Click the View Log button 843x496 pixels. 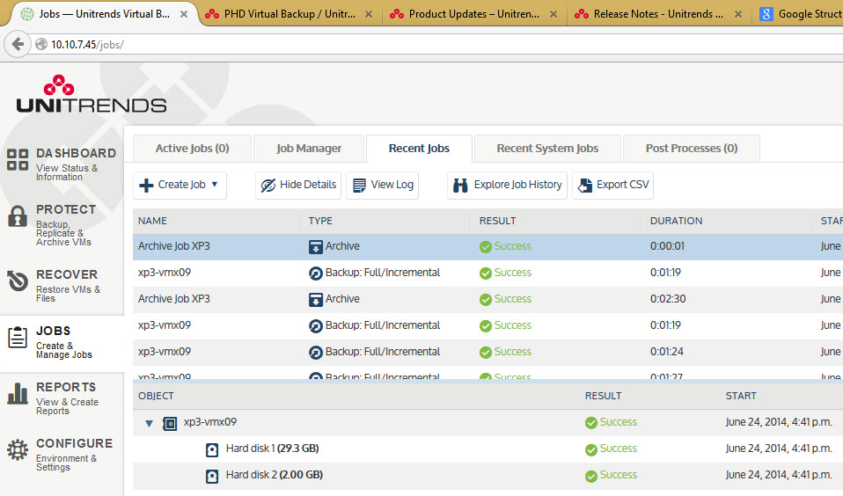click(x=382, y=185)
